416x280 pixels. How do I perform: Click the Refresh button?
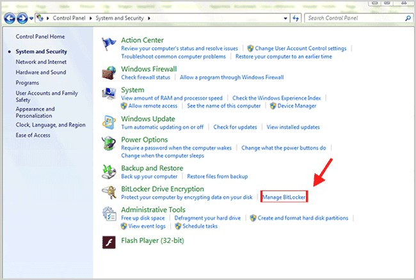[x=296, y=19]
